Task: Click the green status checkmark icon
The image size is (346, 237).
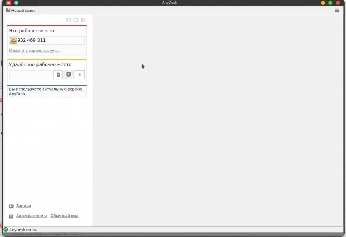Action: [6, 230]
